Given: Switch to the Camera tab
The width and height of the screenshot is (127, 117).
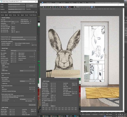Looking at the screenshot, I should pos(10,15).
